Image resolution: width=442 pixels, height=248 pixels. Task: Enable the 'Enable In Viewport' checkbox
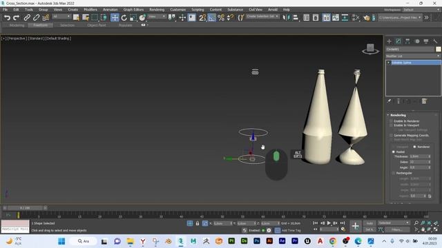pos(392,125)
